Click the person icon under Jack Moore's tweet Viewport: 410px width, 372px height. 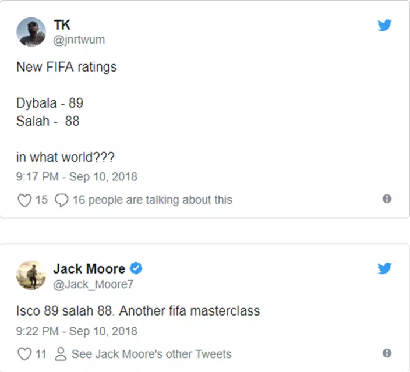(x=60, y=354)
